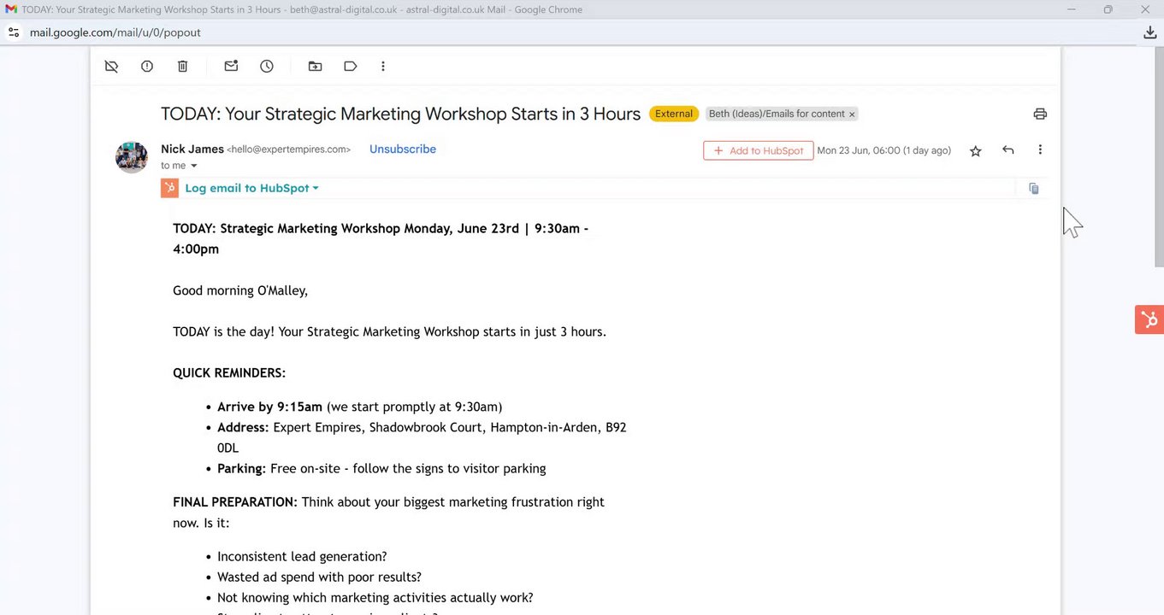Click the HubSpot copy icon
The image size is (1164, 615).
(1034, 189)
